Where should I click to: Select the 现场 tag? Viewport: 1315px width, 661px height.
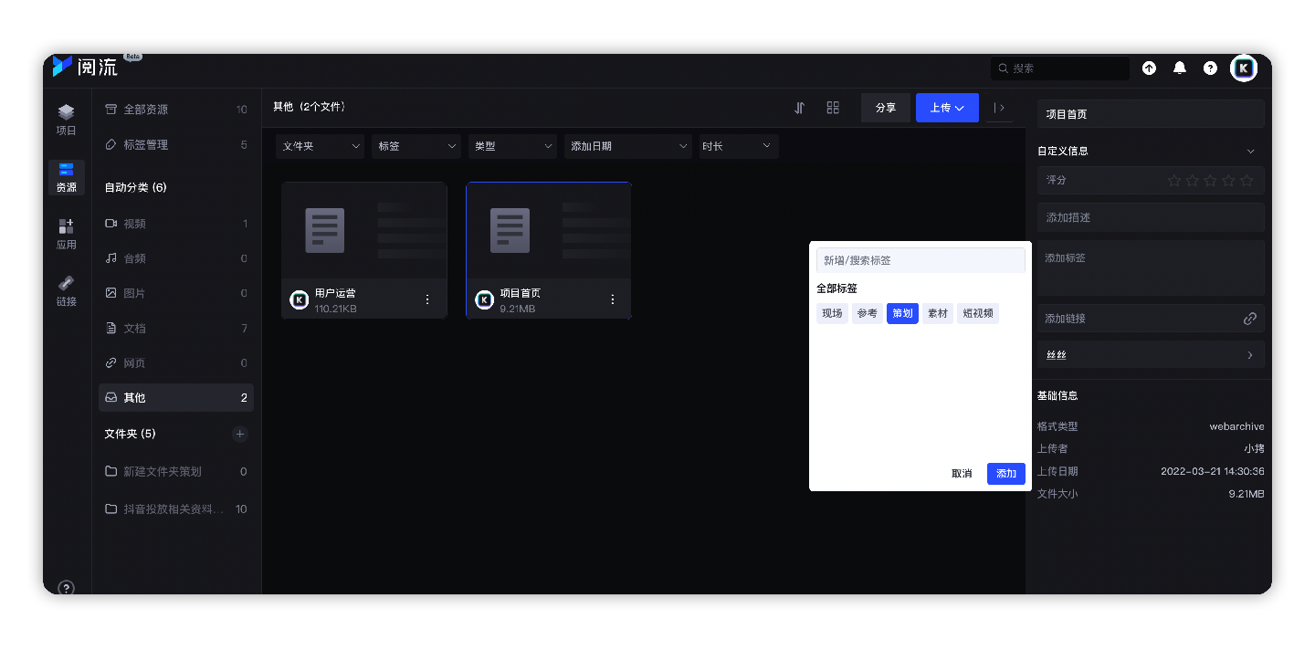tap(832, 314)
